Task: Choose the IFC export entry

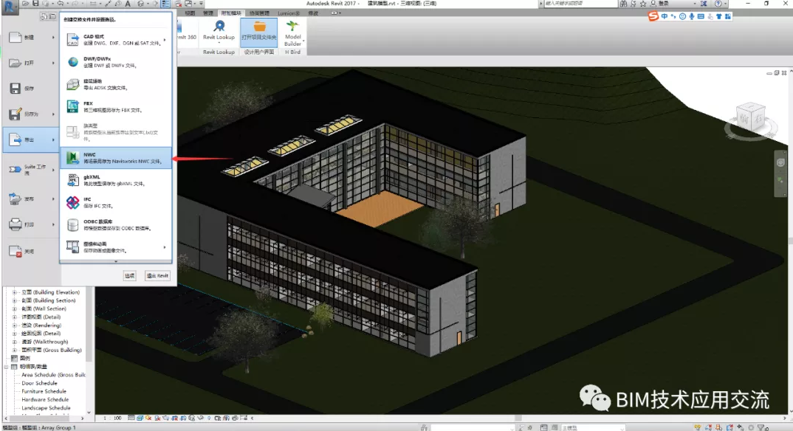Action: pyautogui.click(x=116, y=203)
